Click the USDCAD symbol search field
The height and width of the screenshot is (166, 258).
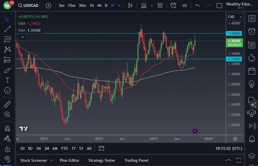(x=31, y=5)
